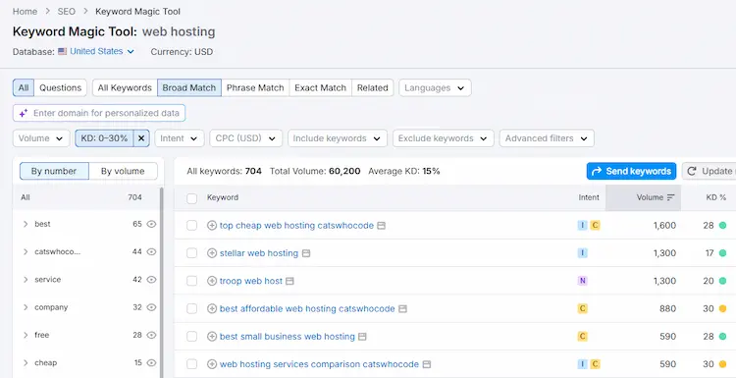The width and height of the screenshot is (736, 378).
Task: Tick the select-all checkbox in Keyword header
Action: click(191, 198)
